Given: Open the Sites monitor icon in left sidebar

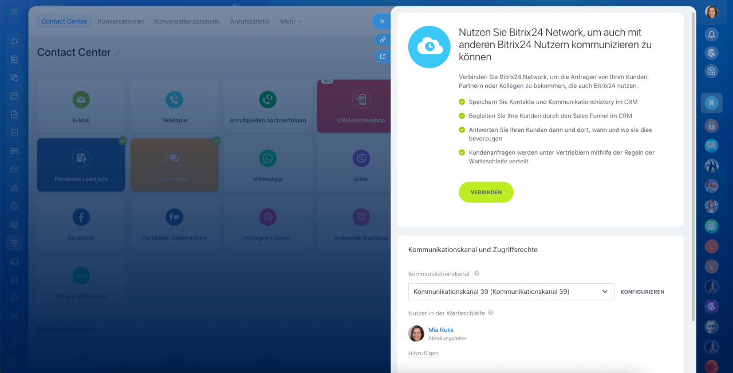Looking at the screenshot, I should click(x=14, y=225).
